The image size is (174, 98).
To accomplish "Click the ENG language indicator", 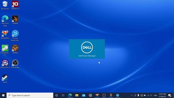I will 155,95.
